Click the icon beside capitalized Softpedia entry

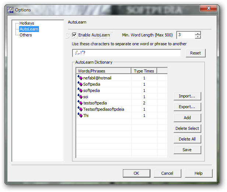(80, 84)
